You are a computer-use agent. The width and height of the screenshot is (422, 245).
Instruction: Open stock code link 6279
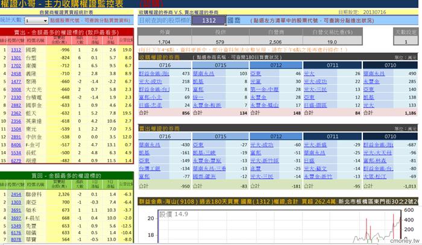click(16, 161)
